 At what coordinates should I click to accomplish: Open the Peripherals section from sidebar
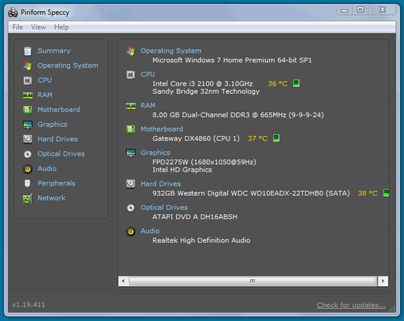(56, 183)
